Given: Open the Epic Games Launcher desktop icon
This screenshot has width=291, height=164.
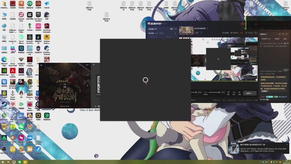Looking at the screenshot, I should [38, 15].
